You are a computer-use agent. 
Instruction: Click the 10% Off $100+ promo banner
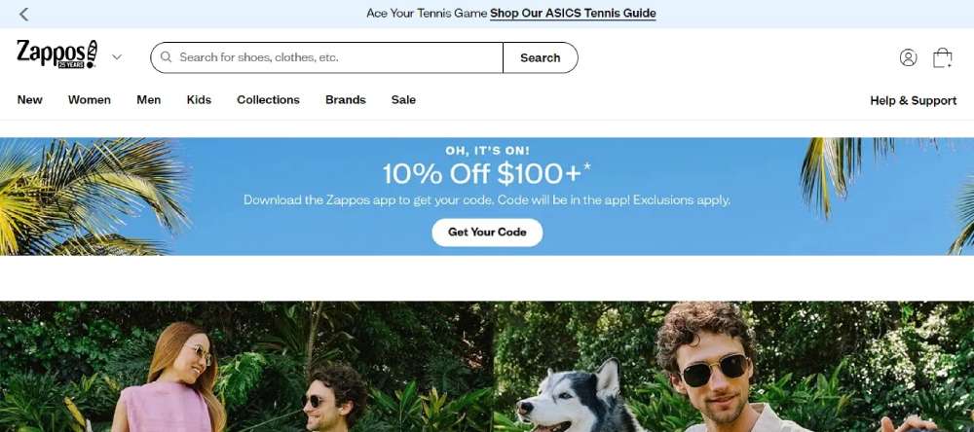[x=487, y=197]
